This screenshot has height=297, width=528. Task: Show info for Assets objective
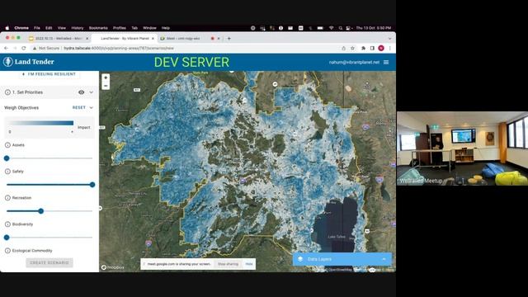tap(7, 145)
